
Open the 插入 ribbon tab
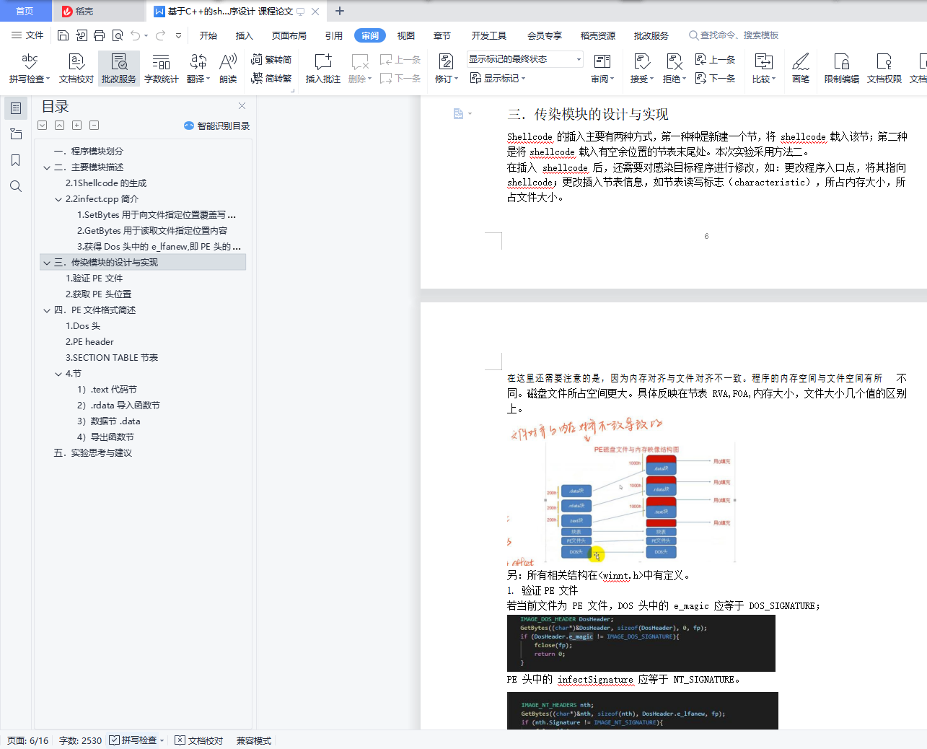point(245,35)
